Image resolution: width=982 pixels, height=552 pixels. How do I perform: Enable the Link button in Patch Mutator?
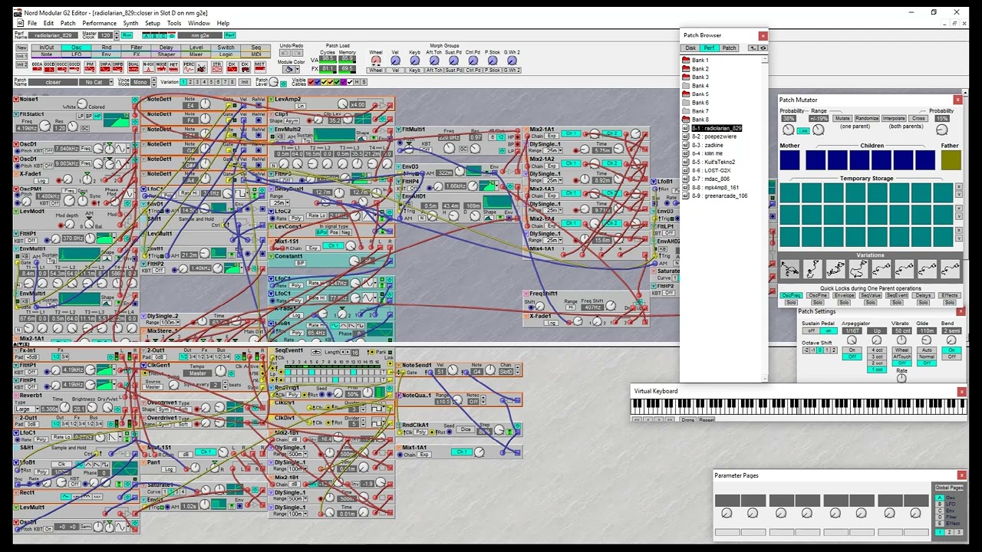[x=802, y=130]
